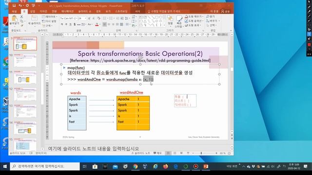
Task: Open the font color dropdown arrow
Action: pos(99,24)
